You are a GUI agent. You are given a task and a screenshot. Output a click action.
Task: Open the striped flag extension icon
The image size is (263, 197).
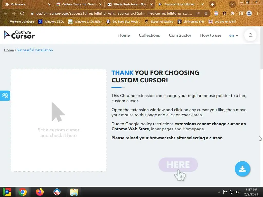click(x=216, y=13)
